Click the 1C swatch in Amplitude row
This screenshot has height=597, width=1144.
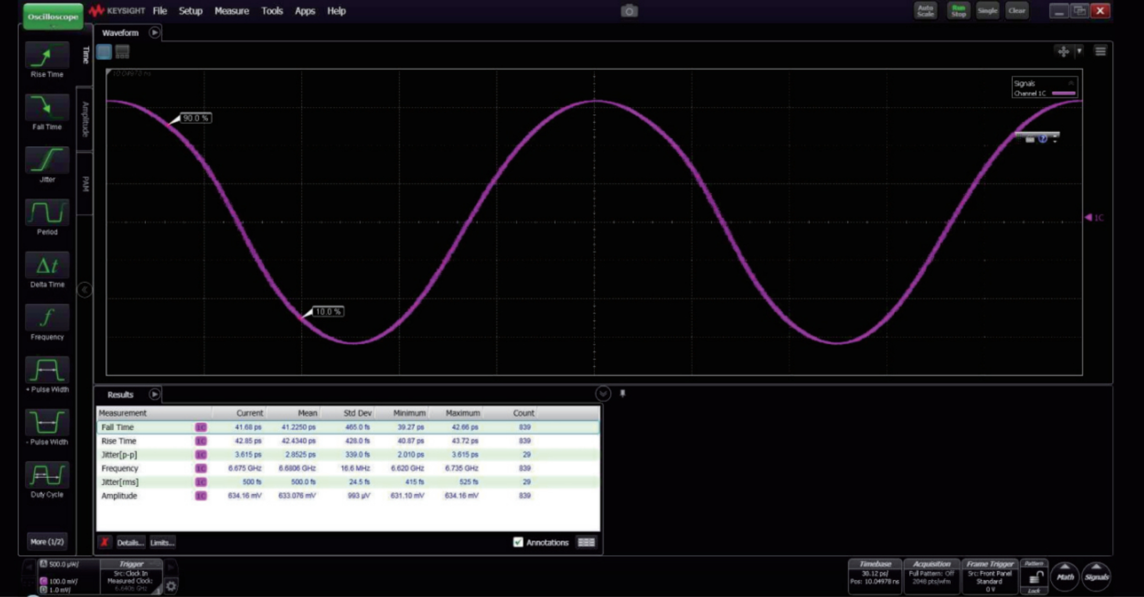(201, 495)
